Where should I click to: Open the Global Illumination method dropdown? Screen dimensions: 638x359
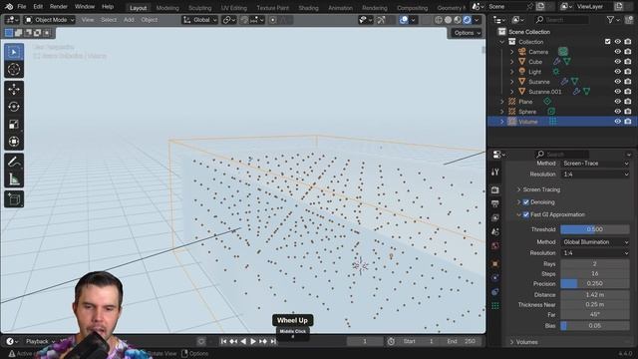pos(595,242)
